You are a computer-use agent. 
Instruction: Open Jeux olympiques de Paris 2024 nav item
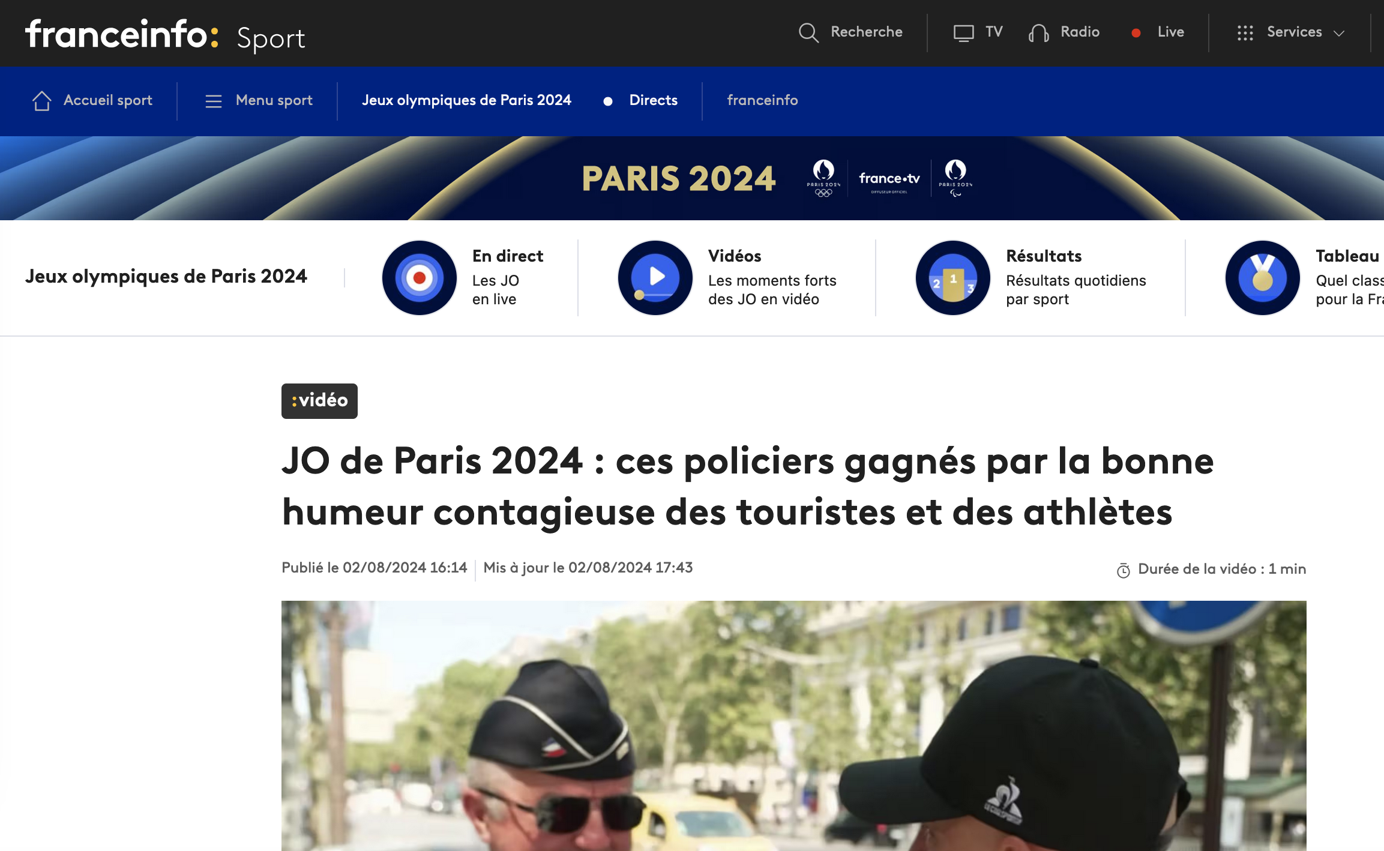click(x=466, y=100)
